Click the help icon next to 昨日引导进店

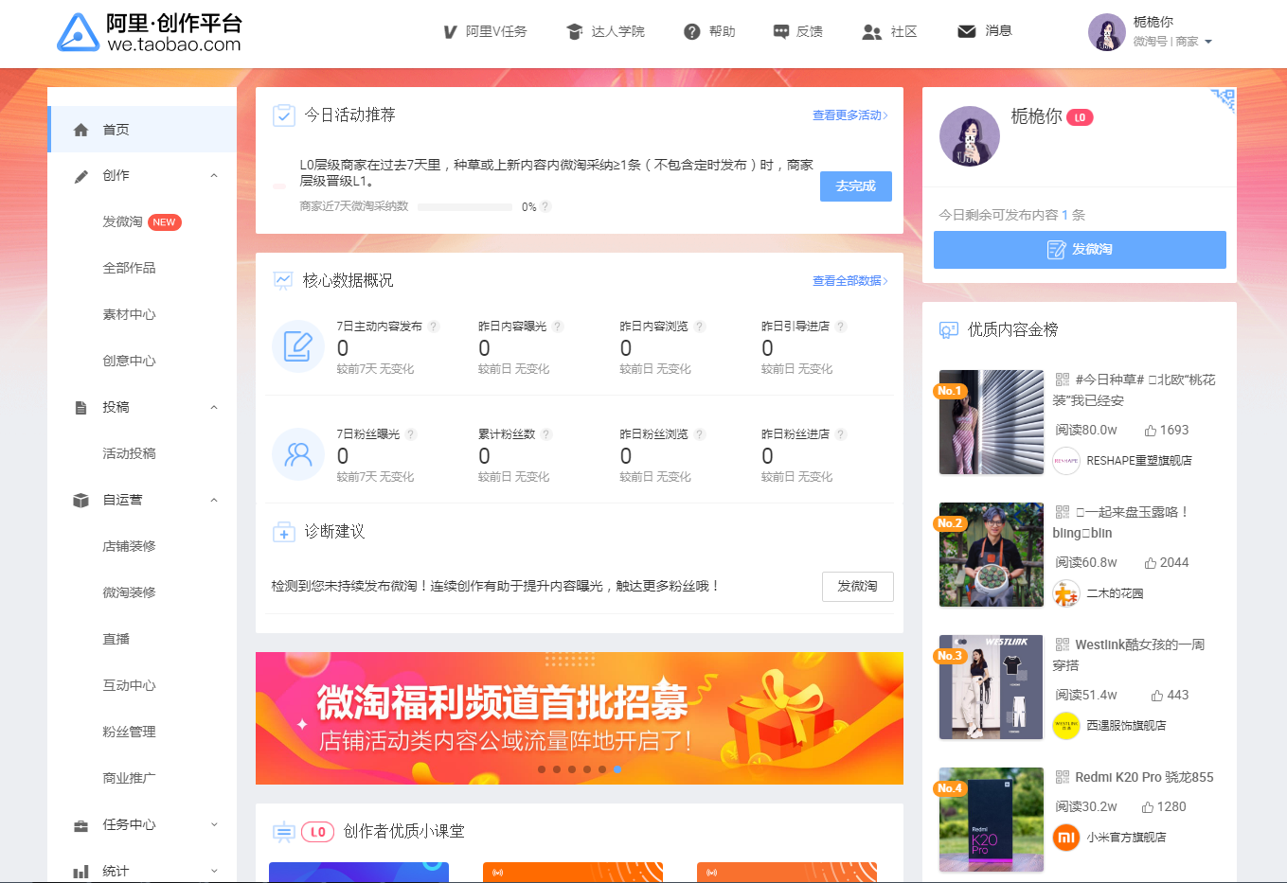click(841, 327)
